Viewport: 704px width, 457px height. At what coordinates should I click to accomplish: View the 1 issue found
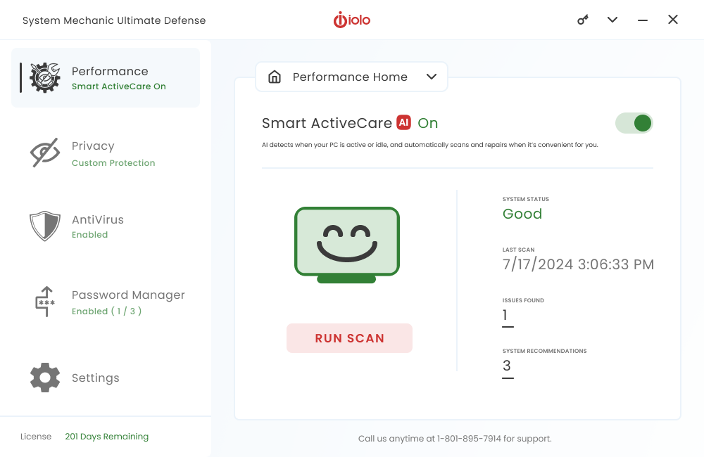508,316
